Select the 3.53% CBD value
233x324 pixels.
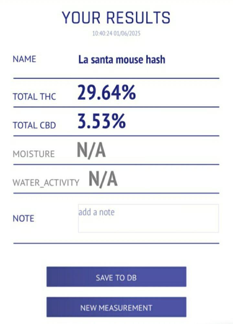coord(102,121)
